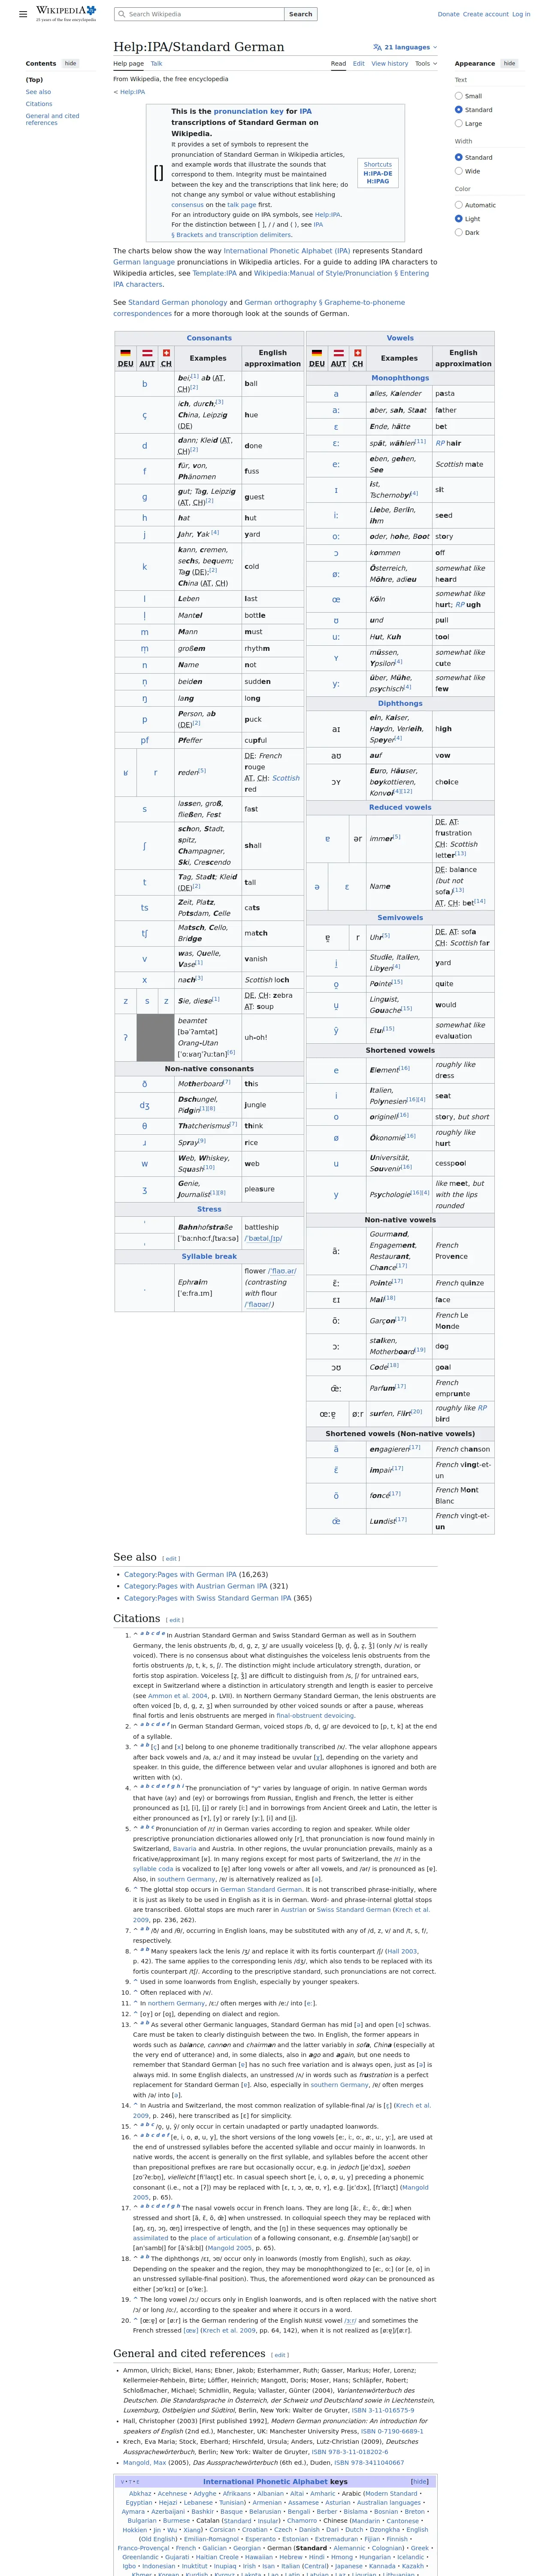Image resolution: width=551 pixels, height=2576 pixels.
Task: Select the Standard text size option
Action: tap(459, 110)
